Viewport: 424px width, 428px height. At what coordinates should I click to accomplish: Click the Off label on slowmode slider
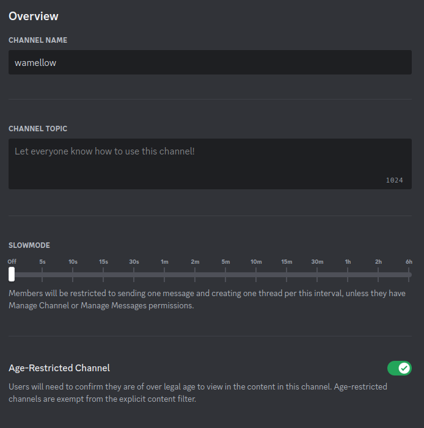pos(12,261)
